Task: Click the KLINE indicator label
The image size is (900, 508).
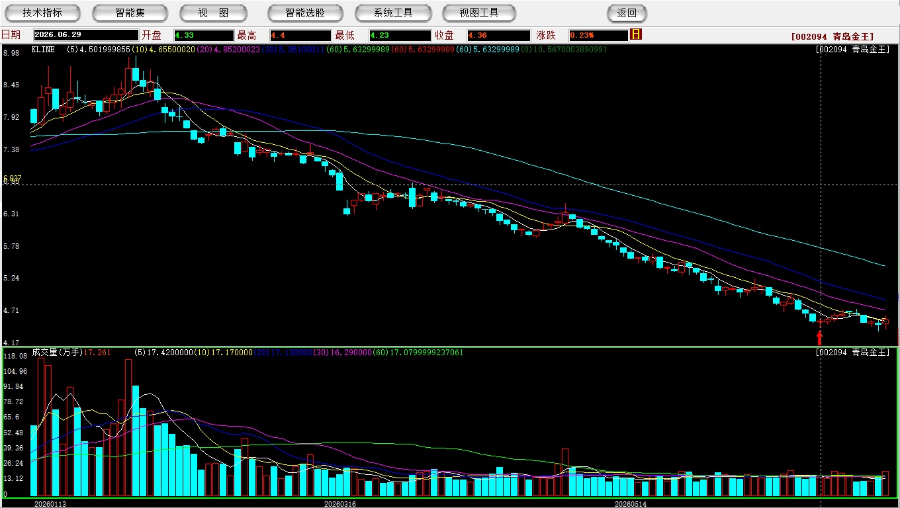Action: [x=43, y=50]
